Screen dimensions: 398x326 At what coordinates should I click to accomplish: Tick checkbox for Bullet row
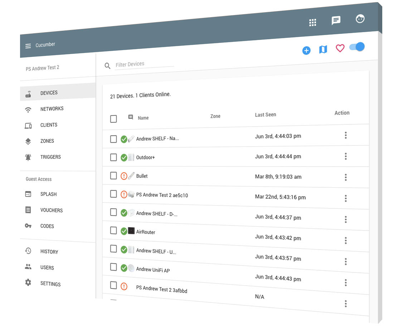tap(113, 176)
